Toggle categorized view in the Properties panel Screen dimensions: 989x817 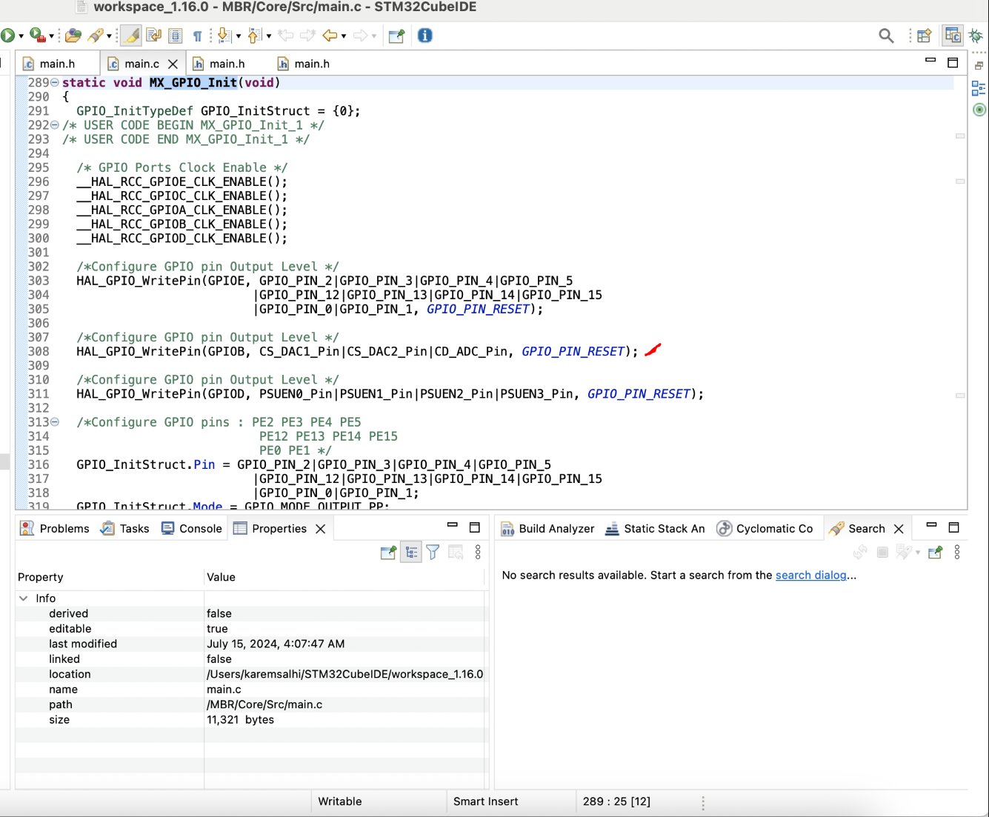pyautogui.click(x=411, y=553)
